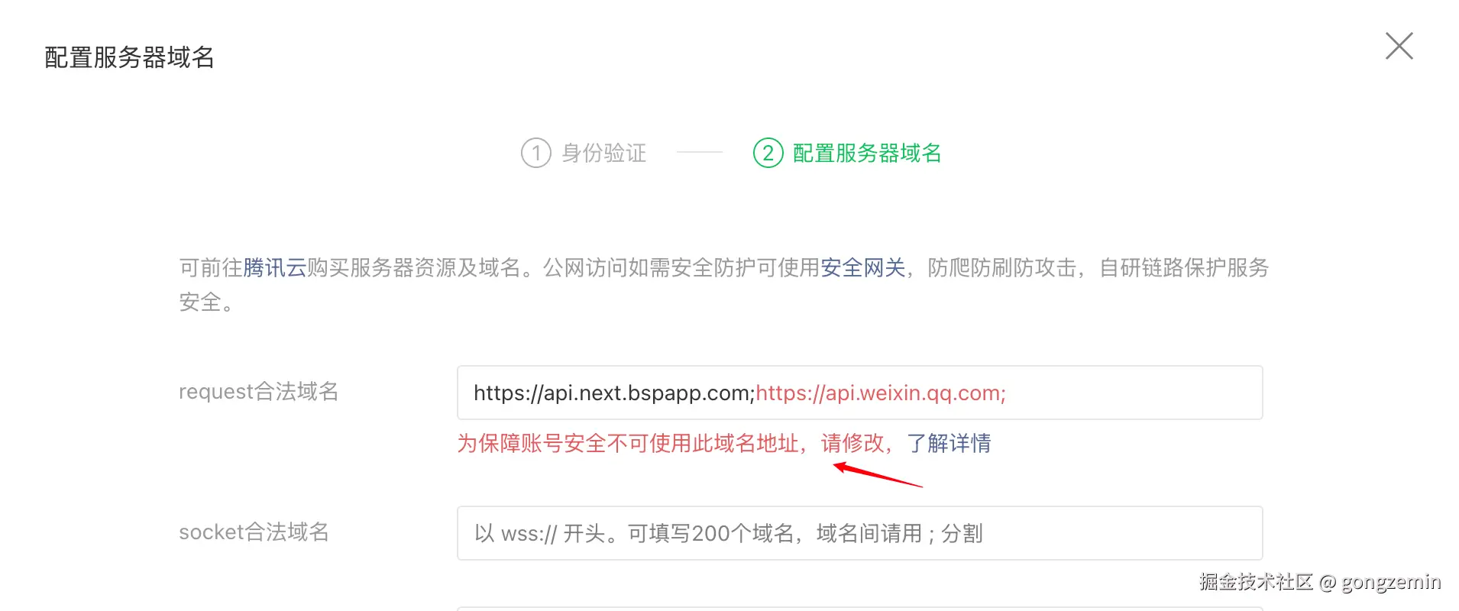Click the red arrow annotation
Screen dimensions: 1459x611
[878, 474]
